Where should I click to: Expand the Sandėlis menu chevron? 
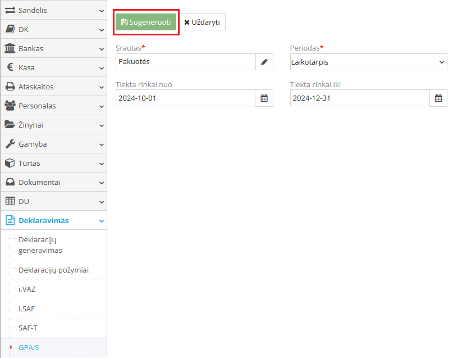[102, 11]
